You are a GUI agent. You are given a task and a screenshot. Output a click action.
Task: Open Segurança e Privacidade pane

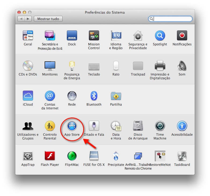[x=138, y=35]
